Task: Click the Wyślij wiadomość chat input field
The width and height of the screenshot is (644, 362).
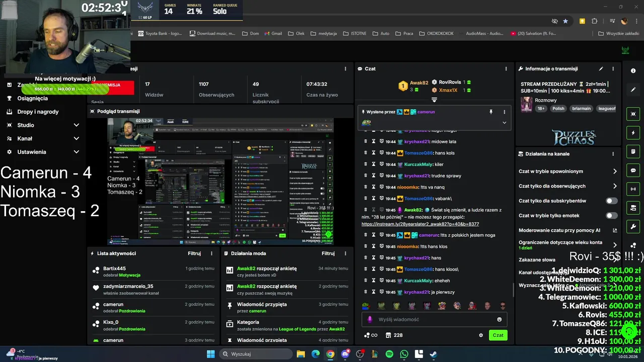Action: tap(434, 319)
